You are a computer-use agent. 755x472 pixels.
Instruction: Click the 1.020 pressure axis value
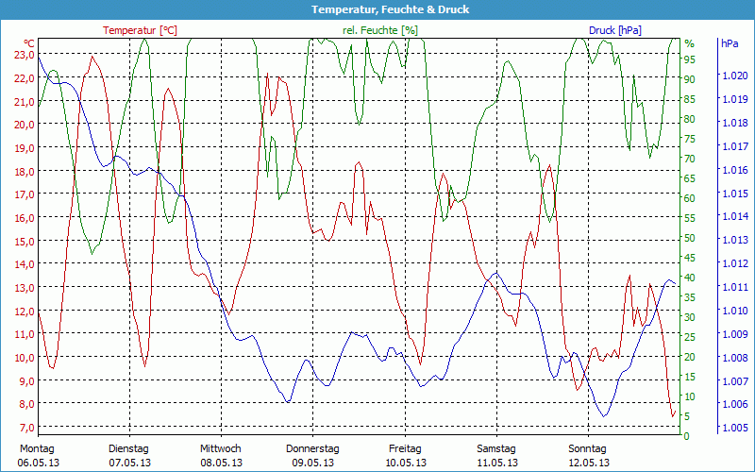pyautogui.click(x=735, y=76)
